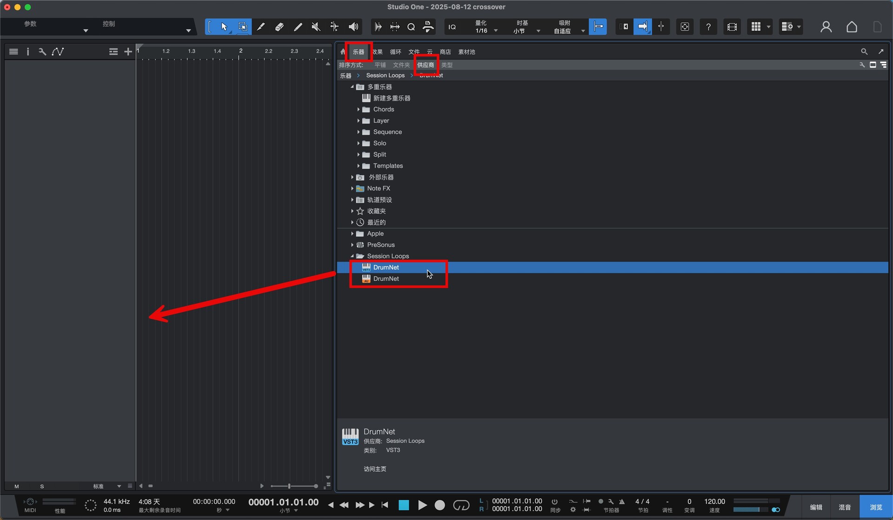The image size is (893, 520).
Task: Select the Listen speaker tool
Action: 353,27
